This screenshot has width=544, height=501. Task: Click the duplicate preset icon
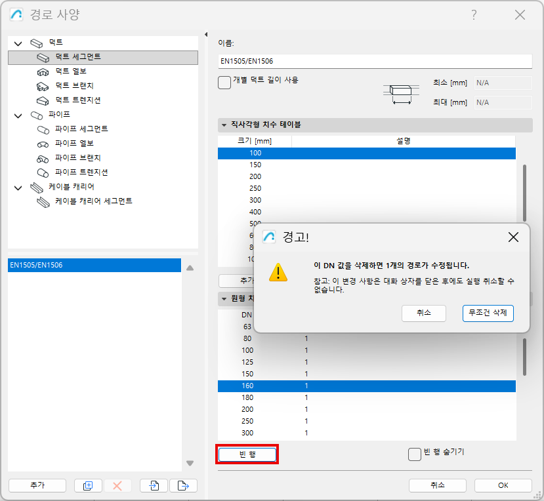coord(88,486)
